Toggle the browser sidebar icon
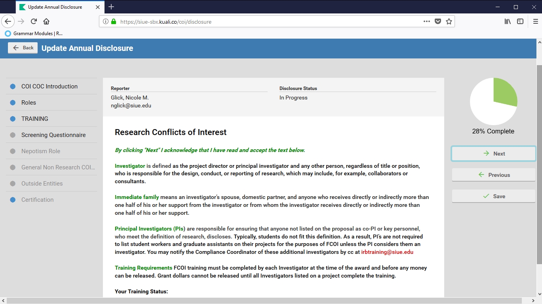The height and width of the screenshot is (304, 542). (520, 22)
